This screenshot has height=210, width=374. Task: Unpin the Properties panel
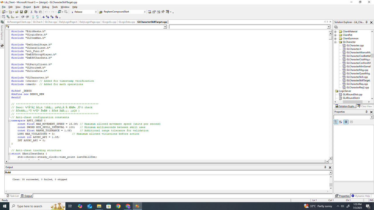(x=367, y=112)
